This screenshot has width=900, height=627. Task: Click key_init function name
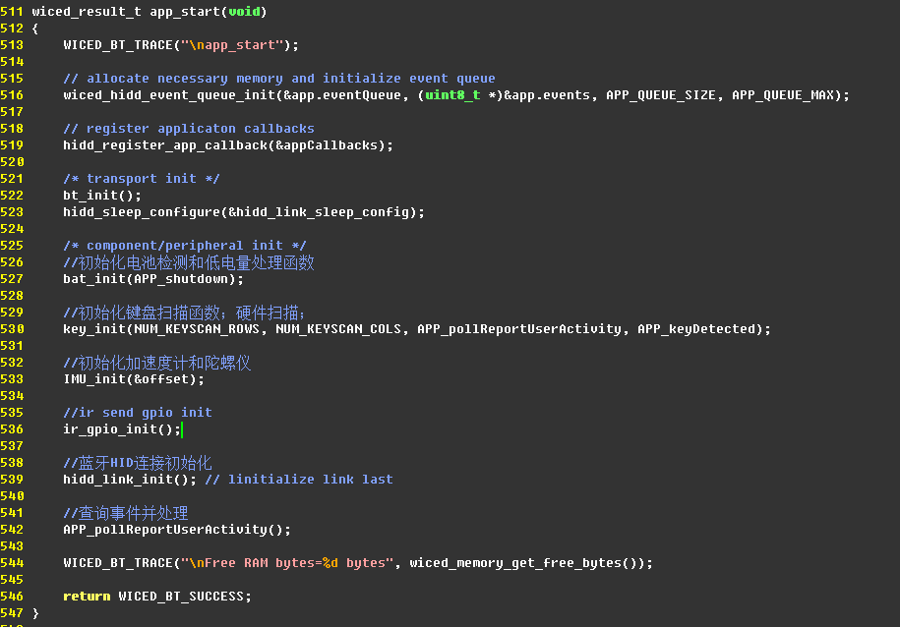94,329
